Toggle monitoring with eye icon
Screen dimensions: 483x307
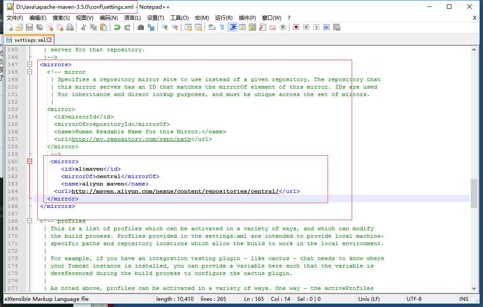(283, 27)
